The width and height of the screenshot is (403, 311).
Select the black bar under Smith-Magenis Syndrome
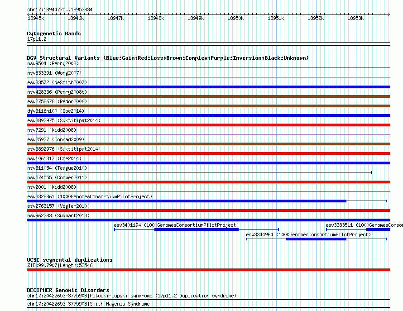click(208, 308)
